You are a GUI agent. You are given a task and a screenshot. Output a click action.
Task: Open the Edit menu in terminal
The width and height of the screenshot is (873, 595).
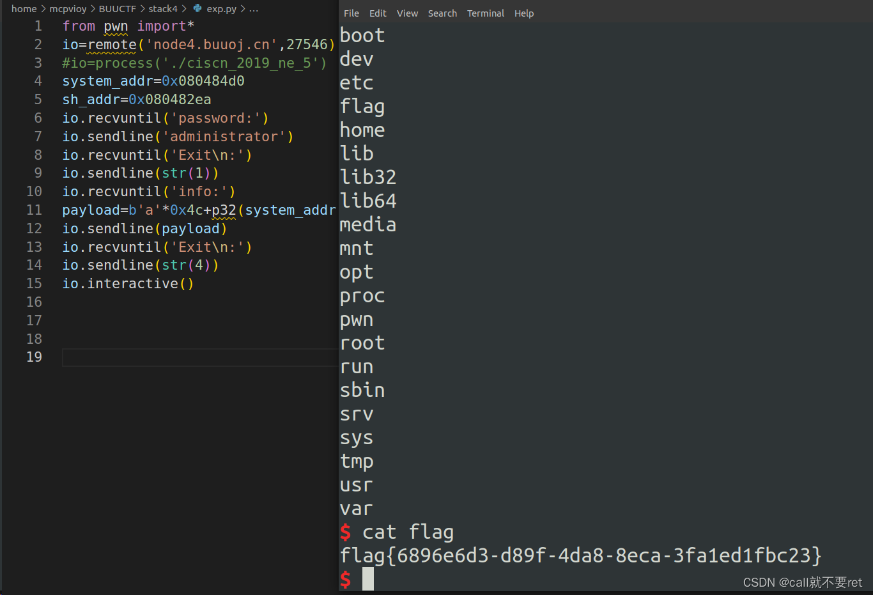378,13
